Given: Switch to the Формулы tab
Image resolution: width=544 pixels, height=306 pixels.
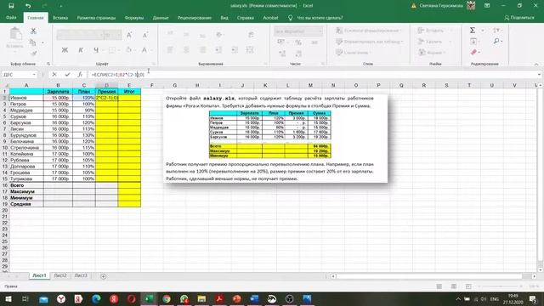Looking at the screenshot, I should pos(134,18).
